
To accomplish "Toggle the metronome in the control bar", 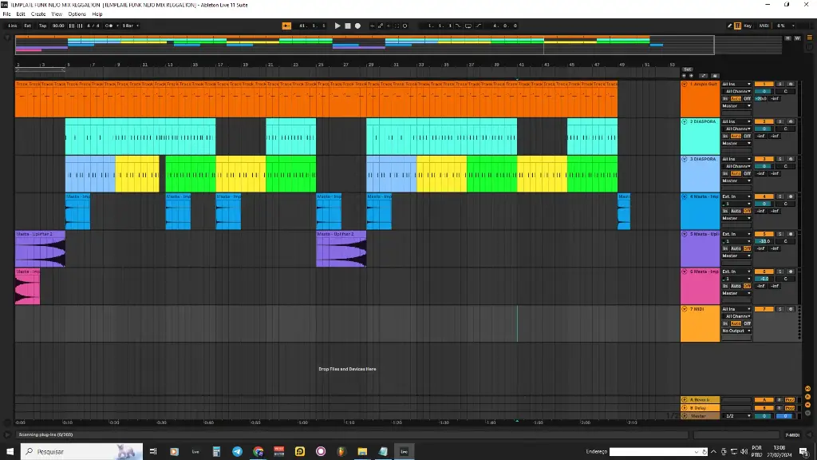I will pyautogui.click(x=109, y=26).
